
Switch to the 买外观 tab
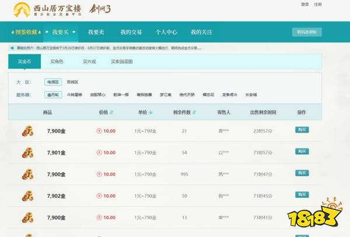89,61
